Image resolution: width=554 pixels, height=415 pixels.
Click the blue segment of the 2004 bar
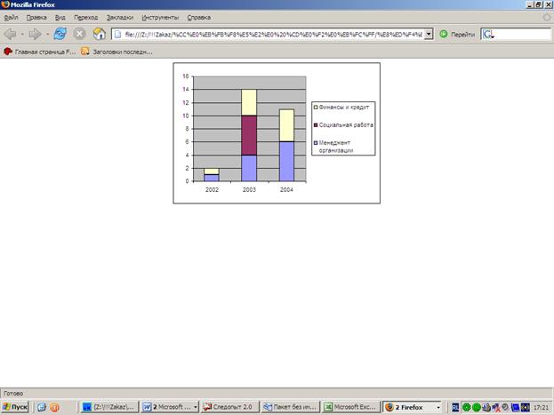(286, 162)
